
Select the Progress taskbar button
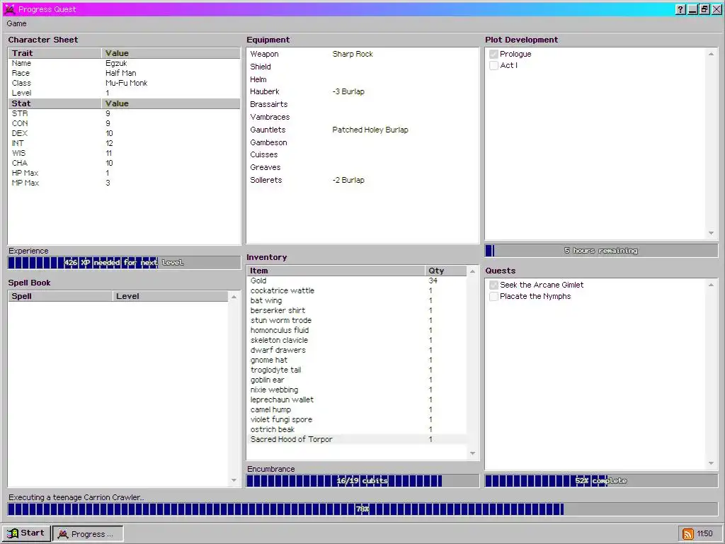coord(88,533)
